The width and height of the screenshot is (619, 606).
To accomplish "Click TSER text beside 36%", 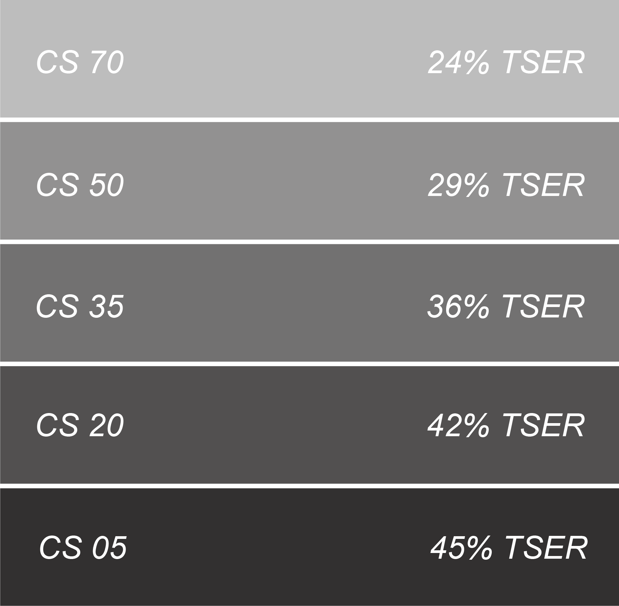I will 544,306.
